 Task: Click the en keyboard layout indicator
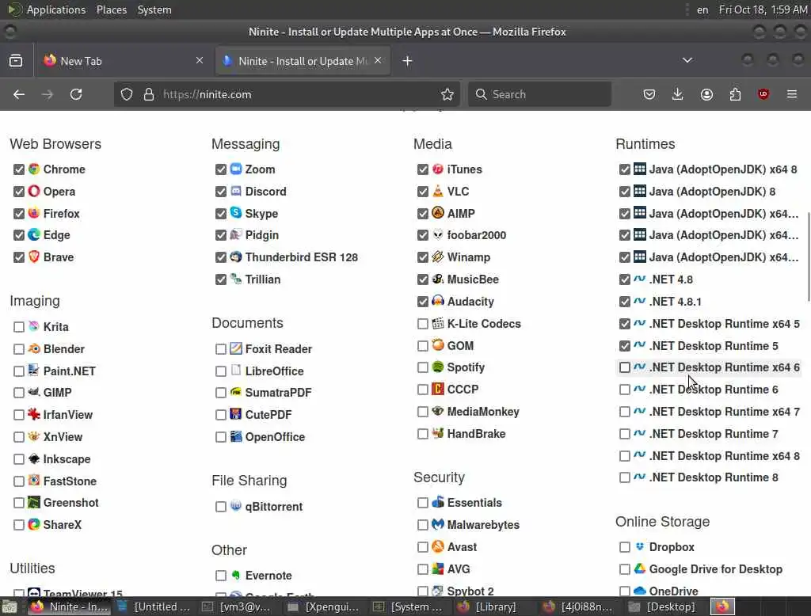click(702, 10)
